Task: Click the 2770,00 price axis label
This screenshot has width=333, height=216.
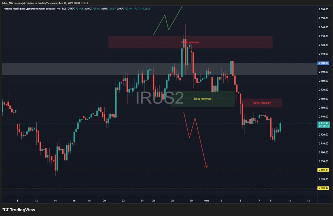Action: pyautogui.click(x=323, y=90)
